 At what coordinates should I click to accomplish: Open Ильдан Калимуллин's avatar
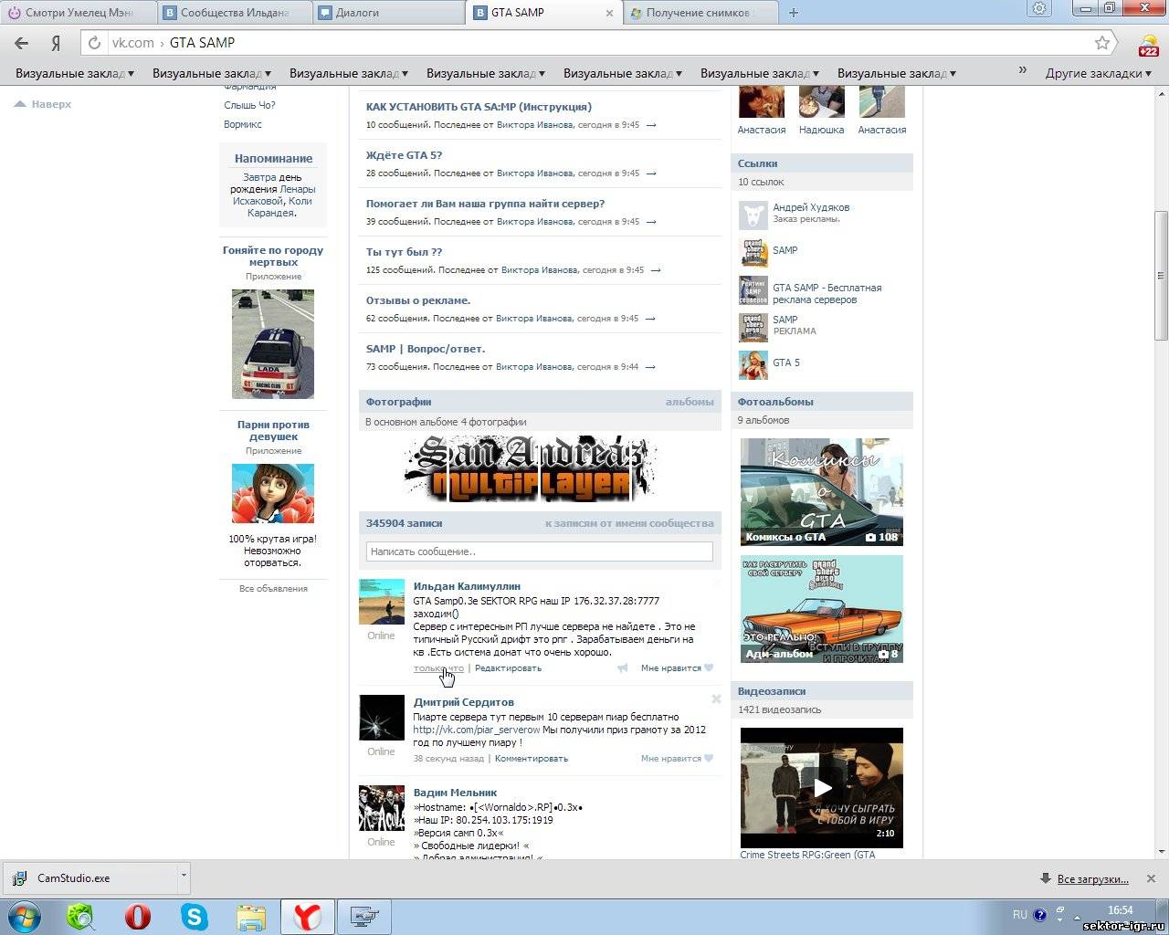point(381,602)
